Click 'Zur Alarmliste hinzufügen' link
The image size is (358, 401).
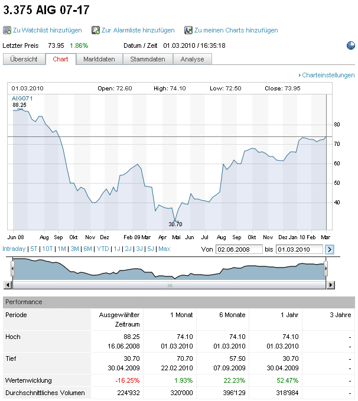coord(138,30)
